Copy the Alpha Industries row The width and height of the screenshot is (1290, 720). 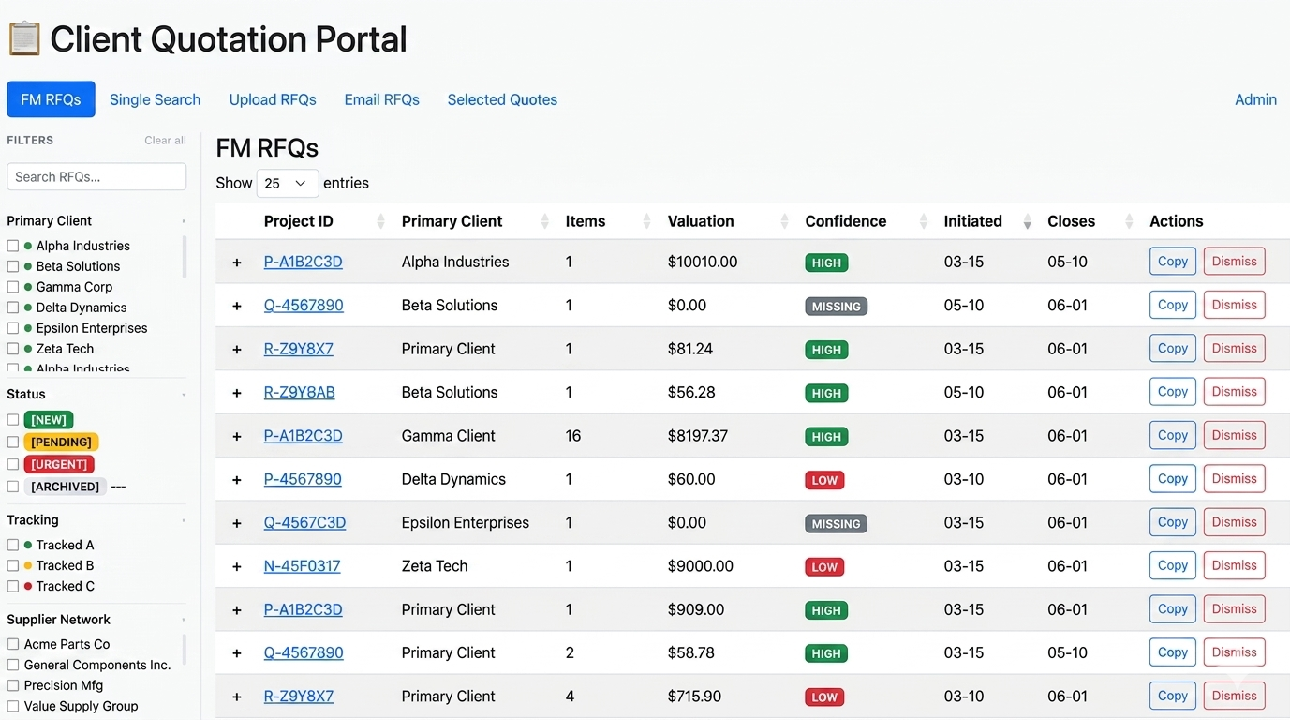tap(1172, 262)
